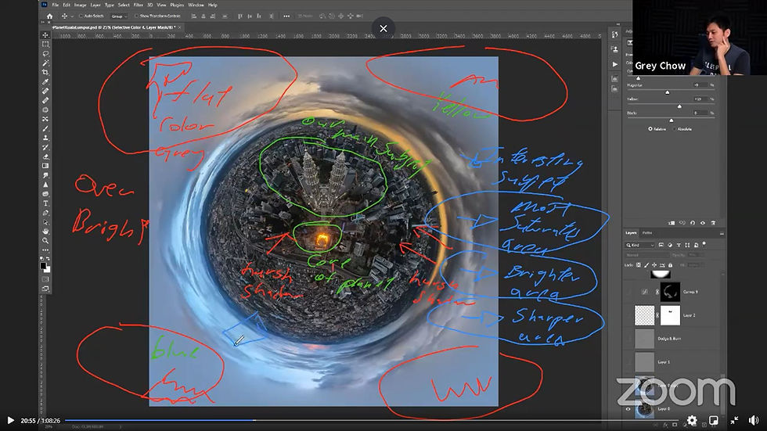Image resolution: width=767 pixels, height=431 pixels.
Task: Click the Curves 9 layer mask thumbnail
Action: (670, 292)
